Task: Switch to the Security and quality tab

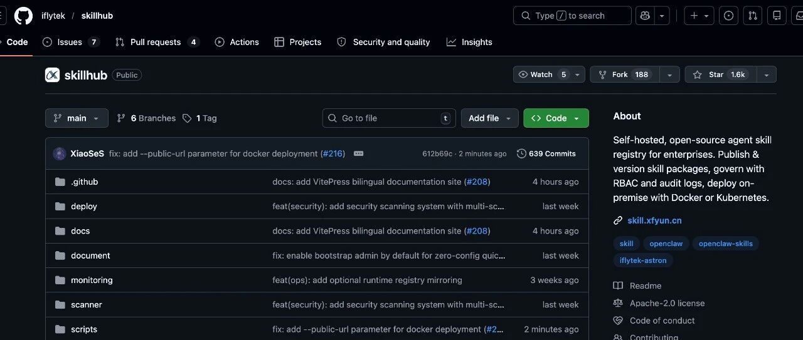Action: tap(384, 42)
